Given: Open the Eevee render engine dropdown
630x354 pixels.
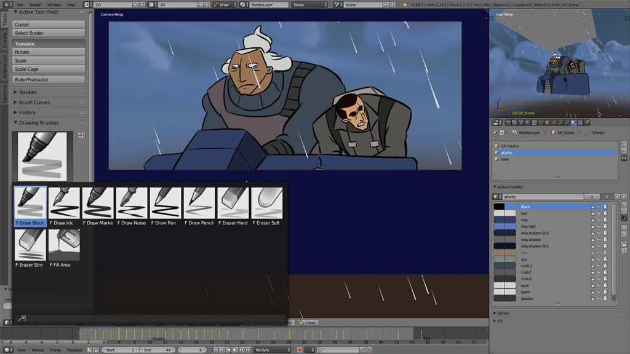Looking at the screenshot, I should pos(309,5).
